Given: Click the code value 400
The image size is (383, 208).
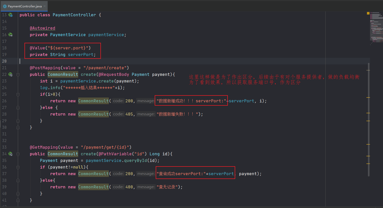Looking at the screenshot, I should (x=129, y=187).
